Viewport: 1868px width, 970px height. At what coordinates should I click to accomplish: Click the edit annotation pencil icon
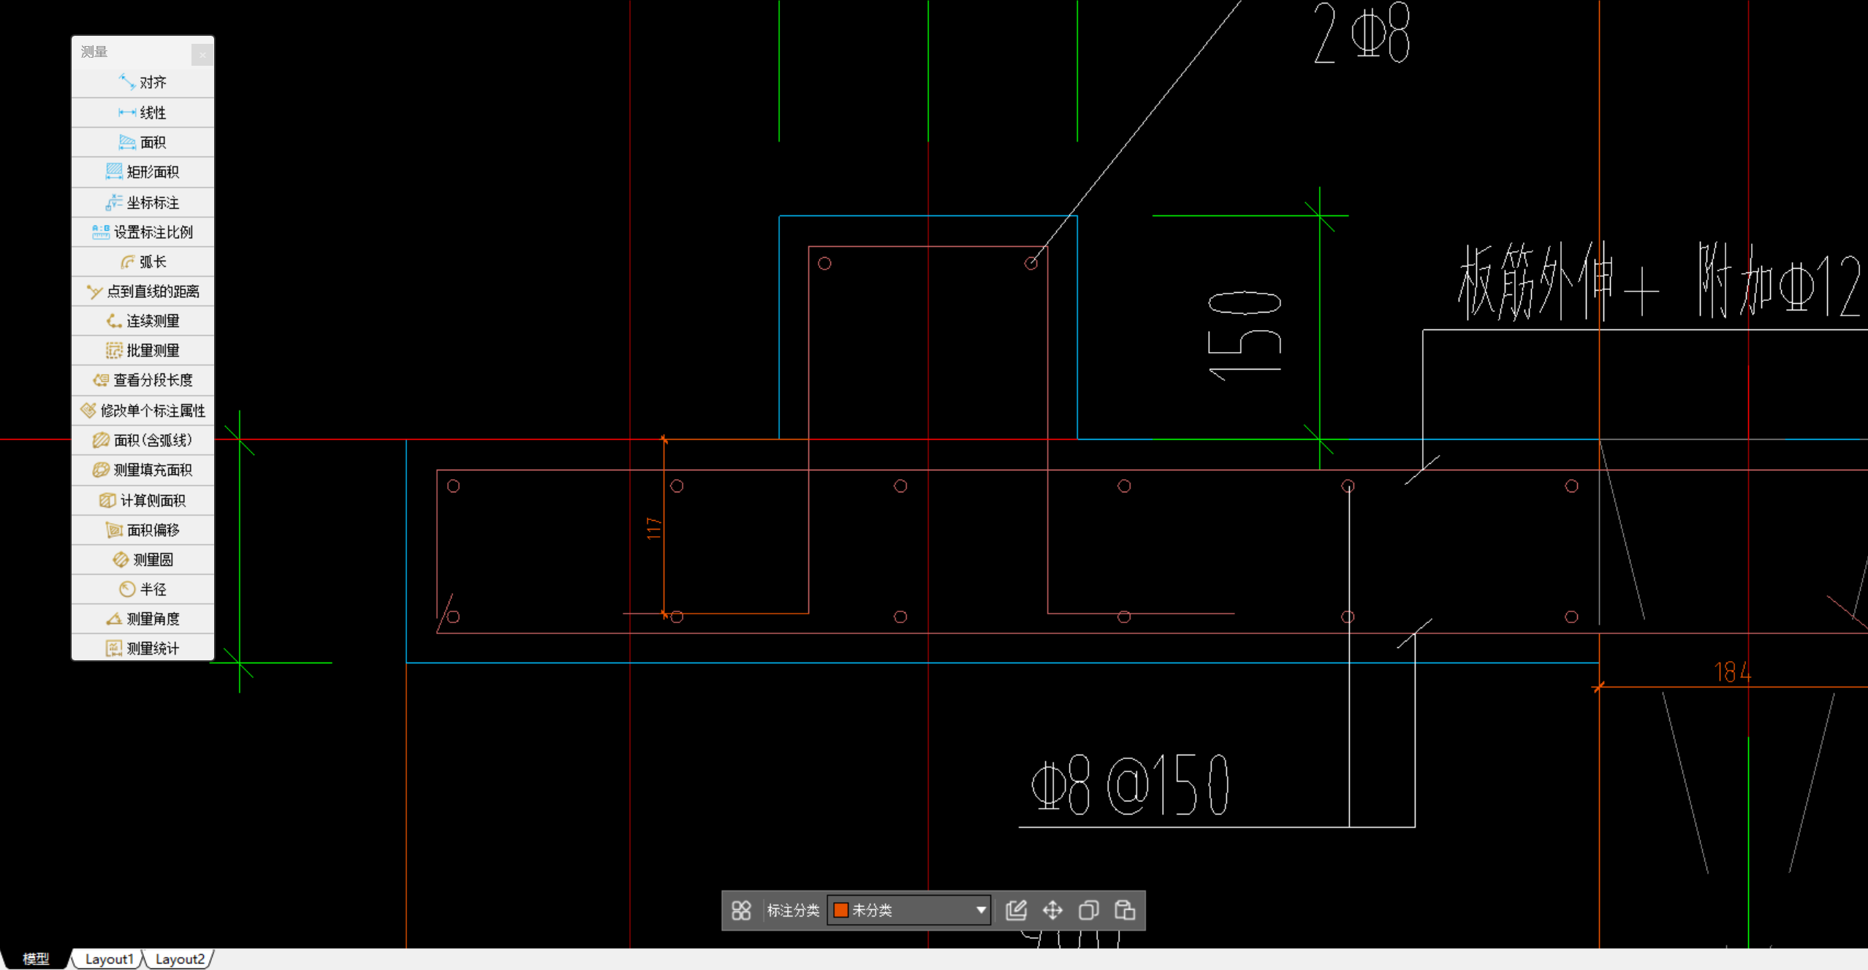point(1016,910)
